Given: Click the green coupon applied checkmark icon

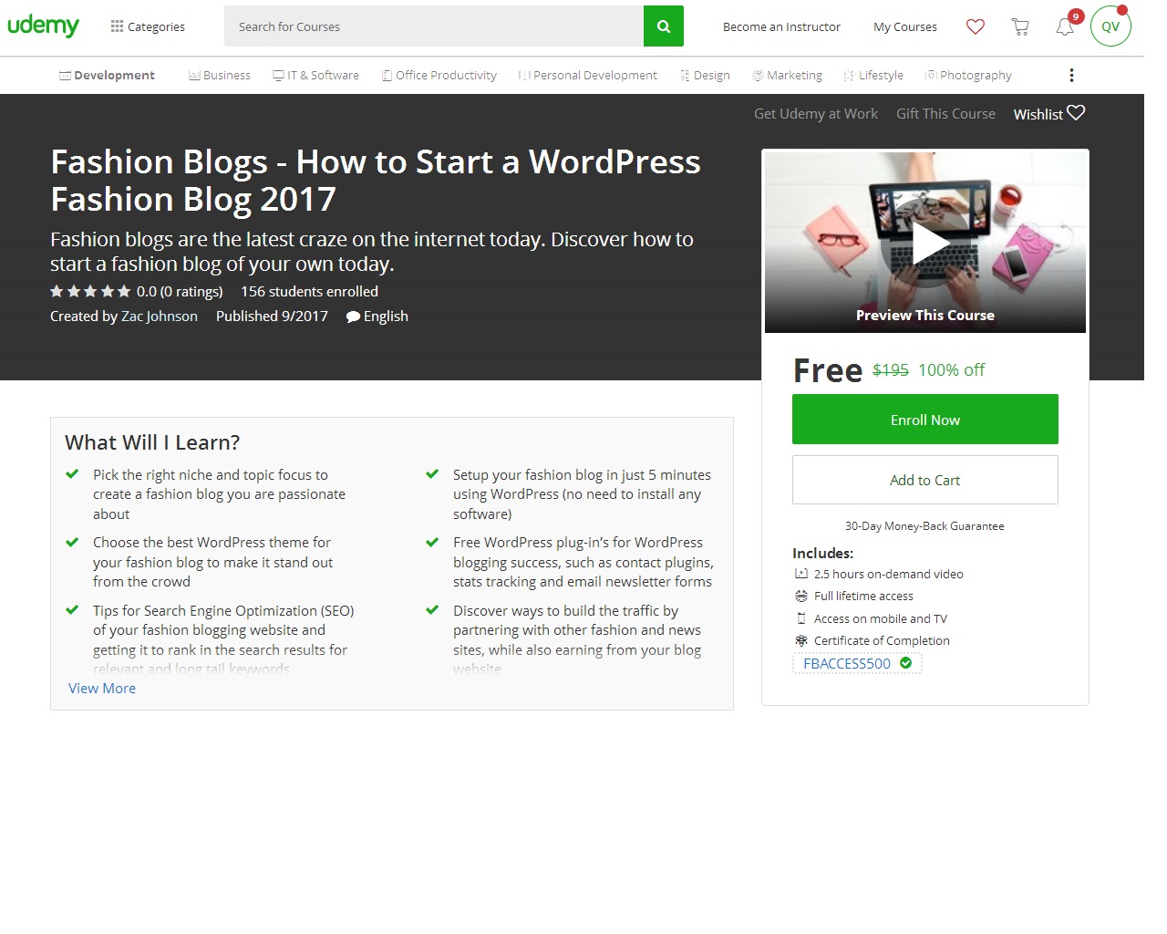Looking at the screenshot, I should click(x=905, y=663).
